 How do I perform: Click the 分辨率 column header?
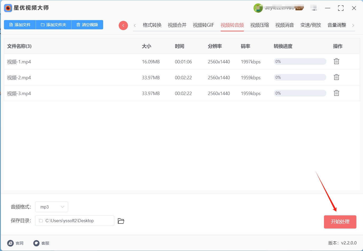[x=215, y=46]
